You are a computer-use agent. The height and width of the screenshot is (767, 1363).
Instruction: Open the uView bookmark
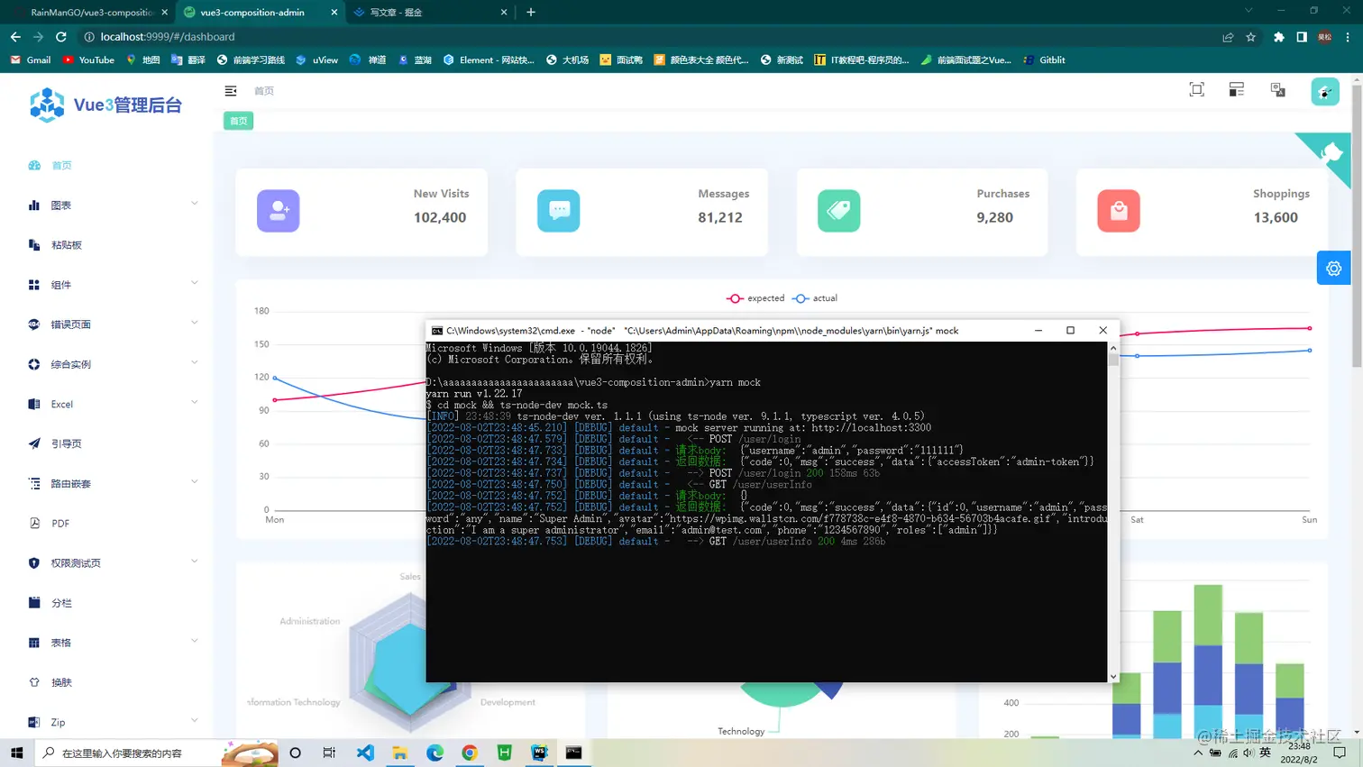(317, 60)
